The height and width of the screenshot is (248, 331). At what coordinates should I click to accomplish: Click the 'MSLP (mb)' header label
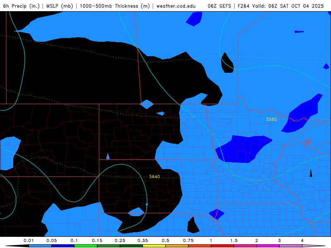pyautogui.click(x=60, y=6)
